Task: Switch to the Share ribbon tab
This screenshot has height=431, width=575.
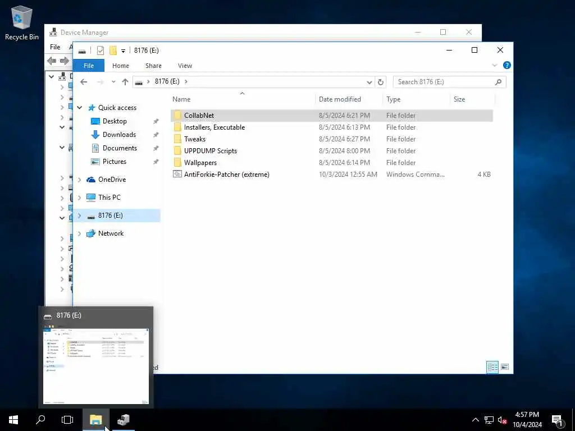Action: click(x=153, y=66)
